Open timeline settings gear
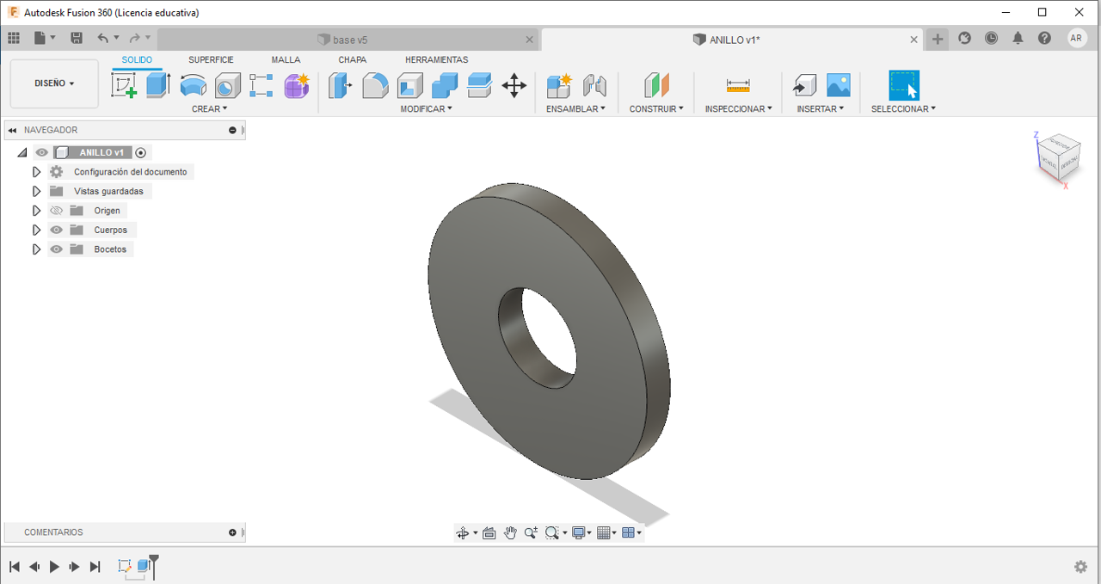1101x584 pixels. click(x=1081, y=567)
